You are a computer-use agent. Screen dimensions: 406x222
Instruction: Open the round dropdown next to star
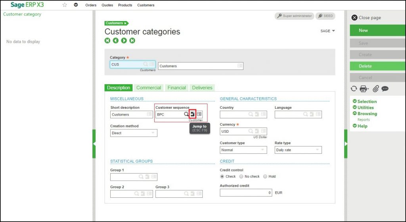[76, 5]
